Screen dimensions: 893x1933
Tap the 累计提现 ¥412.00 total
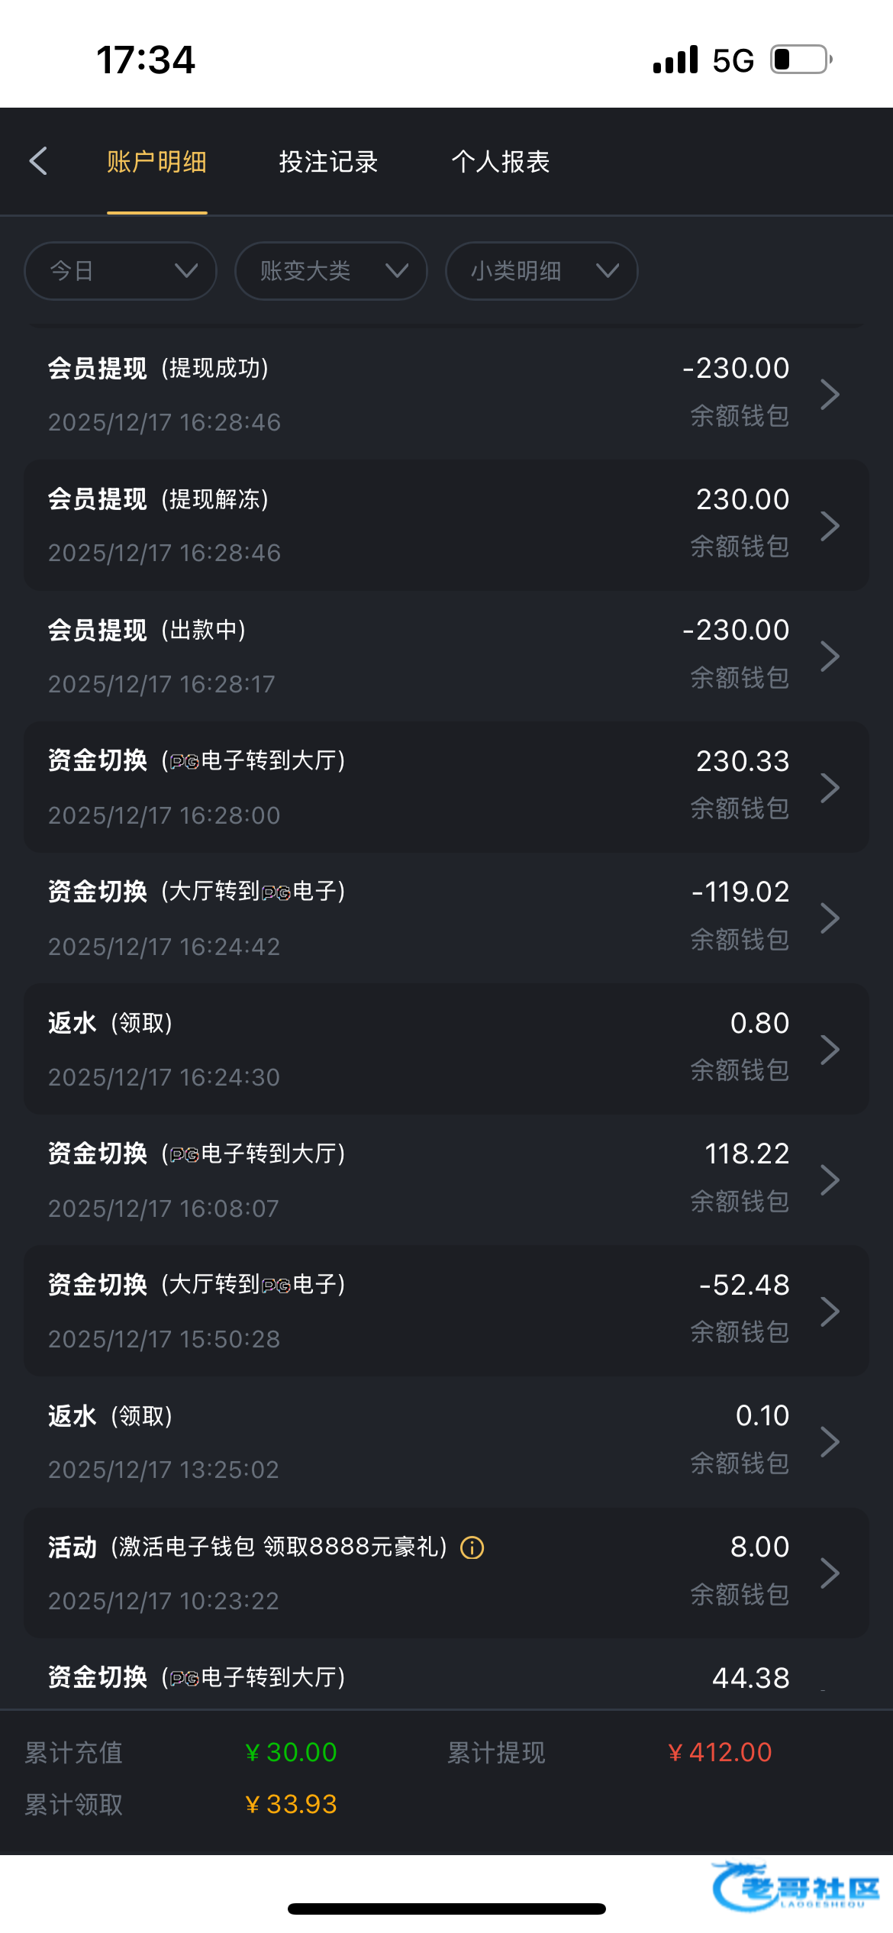tap(719, 1752)
